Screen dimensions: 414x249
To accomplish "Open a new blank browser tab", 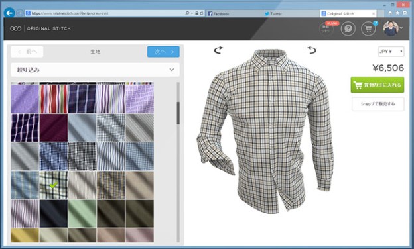I will (x=381, y=13).
